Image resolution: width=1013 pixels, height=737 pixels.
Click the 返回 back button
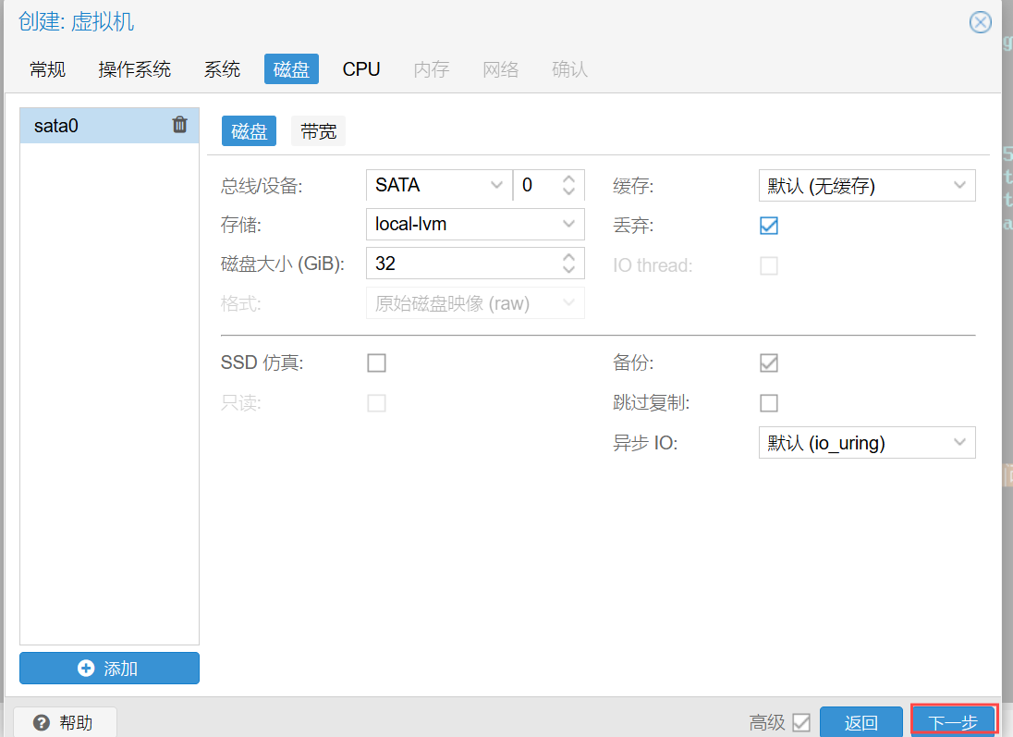pyautogui.click(x=861, y=722)
